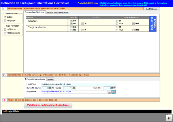Uncheck HTB tension for Exécutant
Image resolution: width=173 pixels, height=122 pixels.
click(x=133, y=24)
